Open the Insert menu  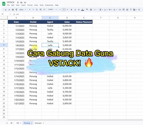23,5
